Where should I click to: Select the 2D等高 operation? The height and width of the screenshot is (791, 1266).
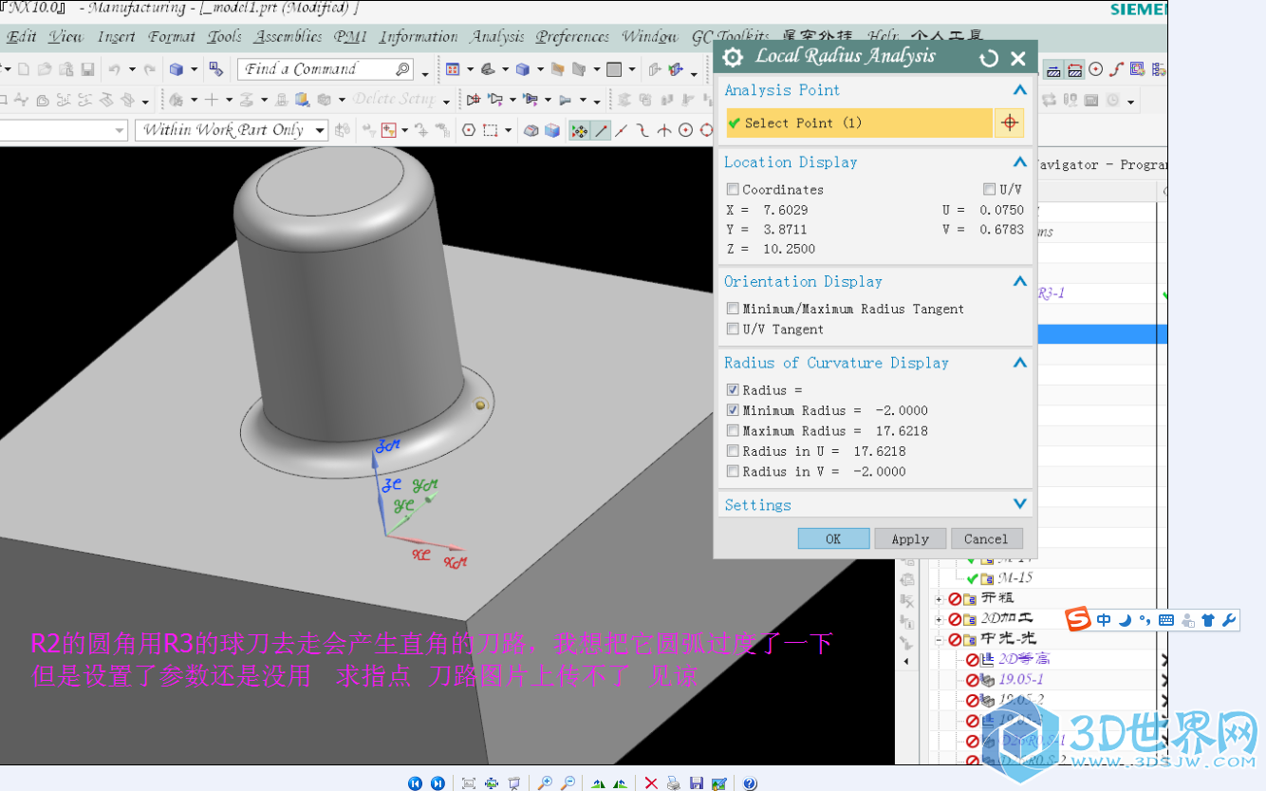pyautogui.click(x=1024, y=659)
